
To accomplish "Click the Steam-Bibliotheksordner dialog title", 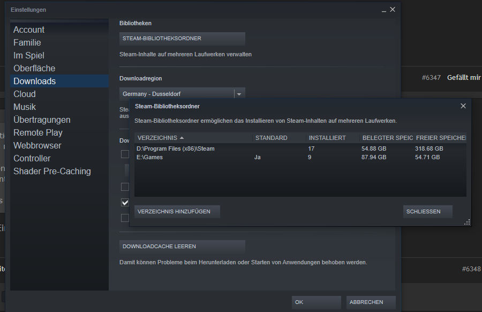I will pos(167,106).
